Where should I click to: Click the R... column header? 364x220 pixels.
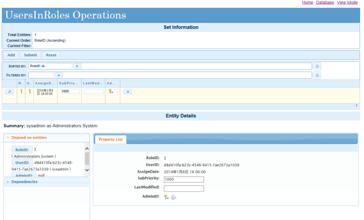pos(21,83)
